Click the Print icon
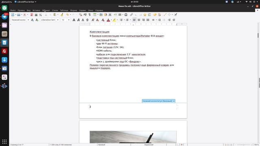Viewport: 260px width, 146px height. point(36,15)
